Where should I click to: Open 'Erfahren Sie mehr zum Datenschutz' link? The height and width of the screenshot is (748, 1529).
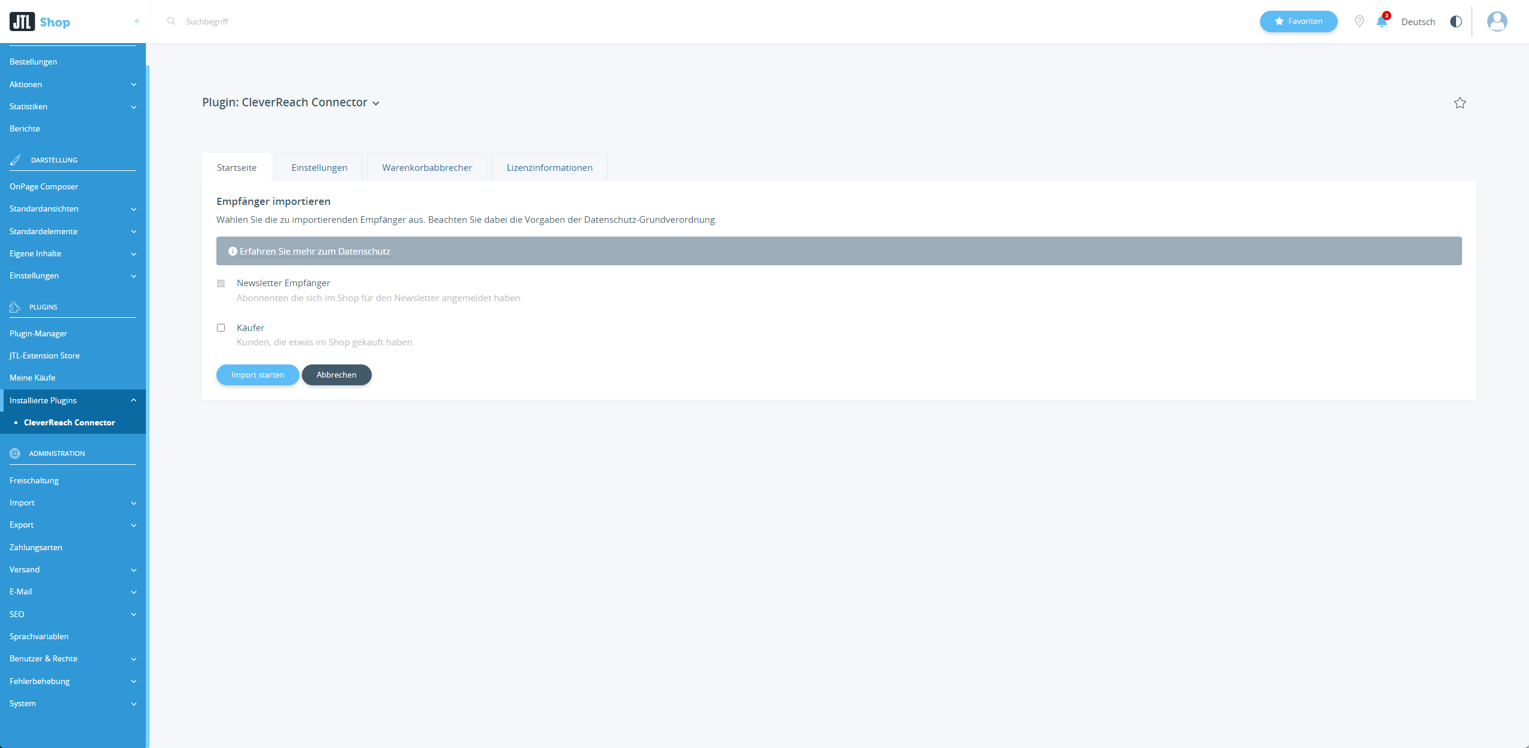click(x=314, y=252)
